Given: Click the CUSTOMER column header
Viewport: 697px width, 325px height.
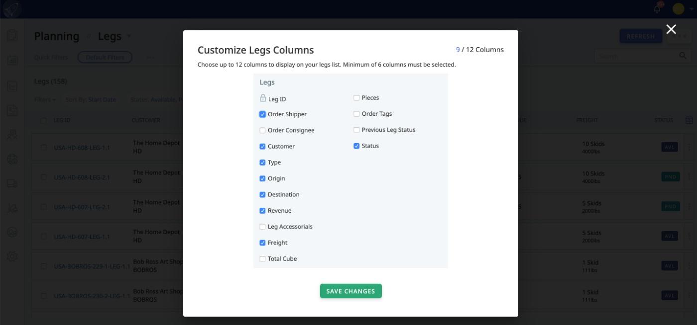Looking at the screenshot, I should 146,120.
